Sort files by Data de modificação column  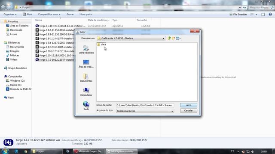(99, 20)
